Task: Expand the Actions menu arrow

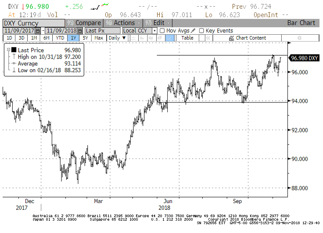Action: [x=139, y=23]
